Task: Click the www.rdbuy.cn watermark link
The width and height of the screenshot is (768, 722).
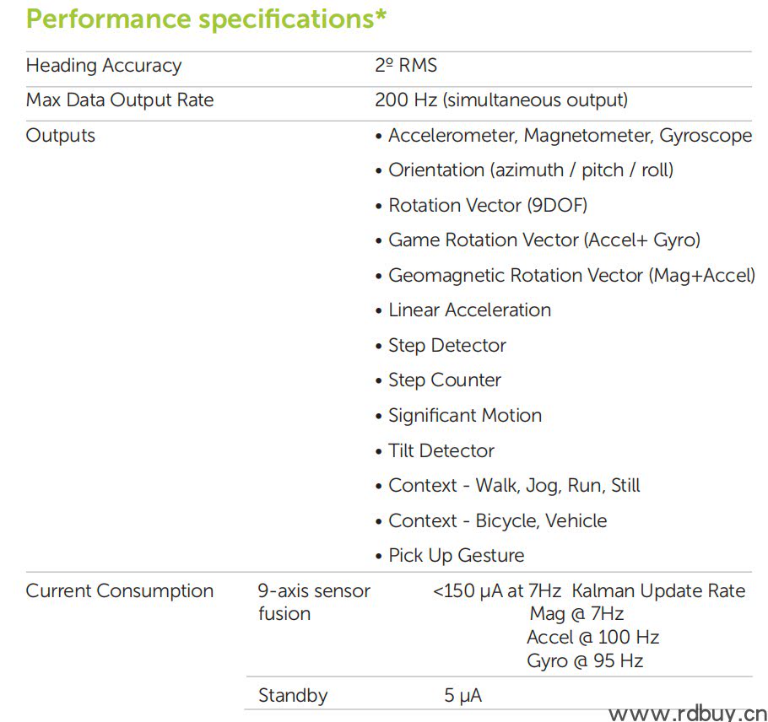Action: point(686,714)
